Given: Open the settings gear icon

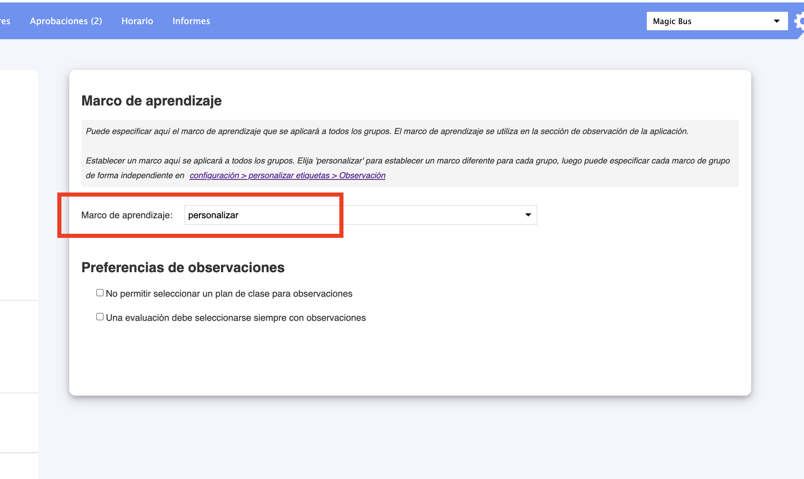Looking at the screenshot, I should [799, 21].
